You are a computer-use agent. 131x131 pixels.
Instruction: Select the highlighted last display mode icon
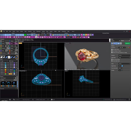point(17,57)
